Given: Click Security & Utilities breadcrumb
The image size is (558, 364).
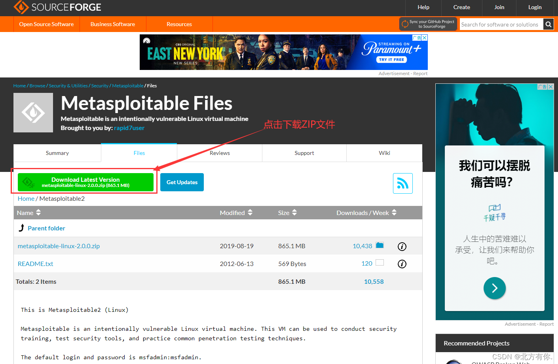Looking at the screenshot, I should click(x=68, y=86).
